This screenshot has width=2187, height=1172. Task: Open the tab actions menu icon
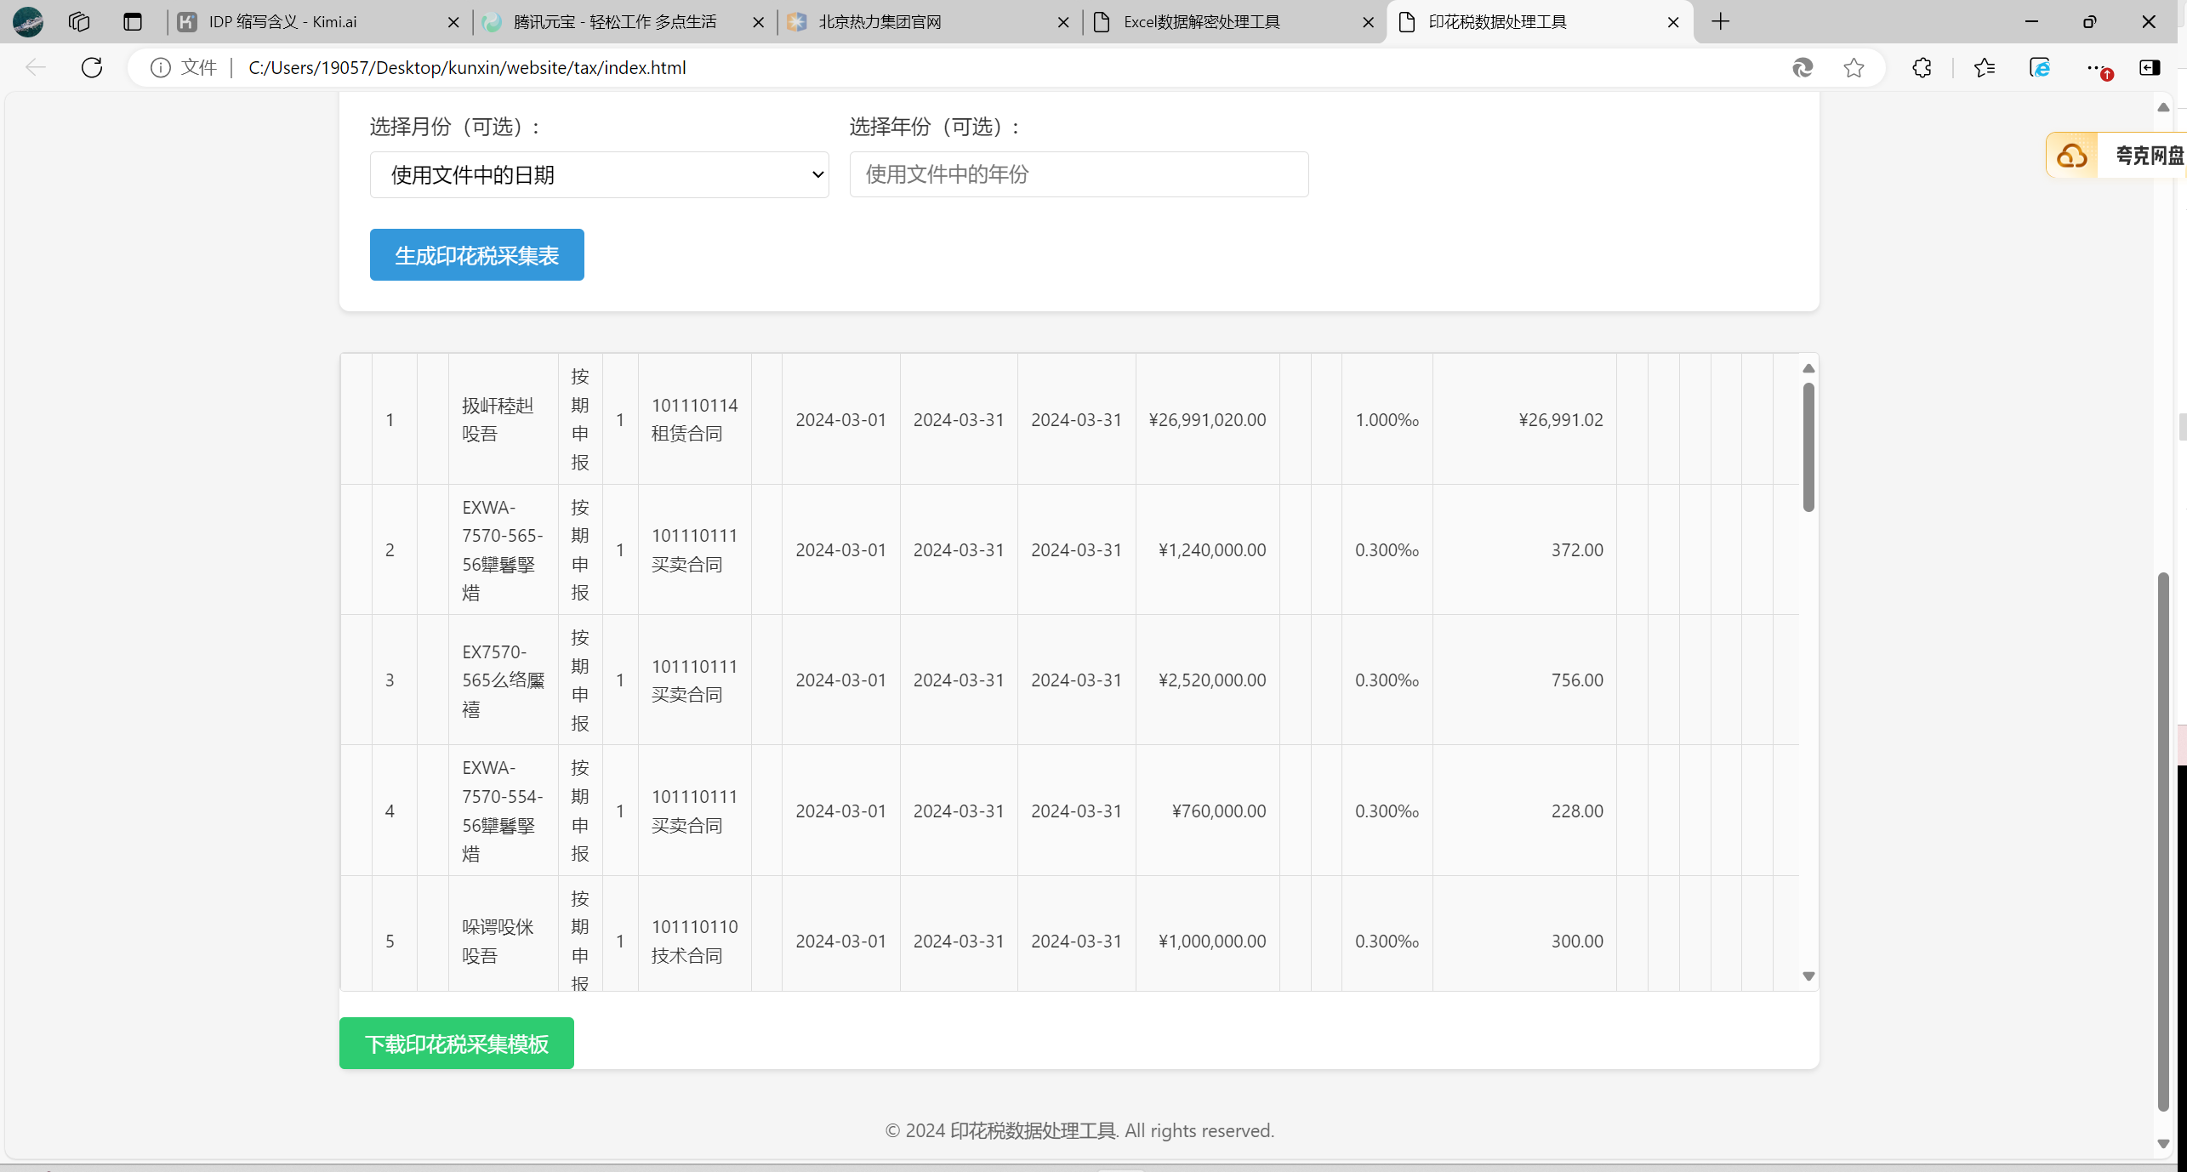point(133,21)
